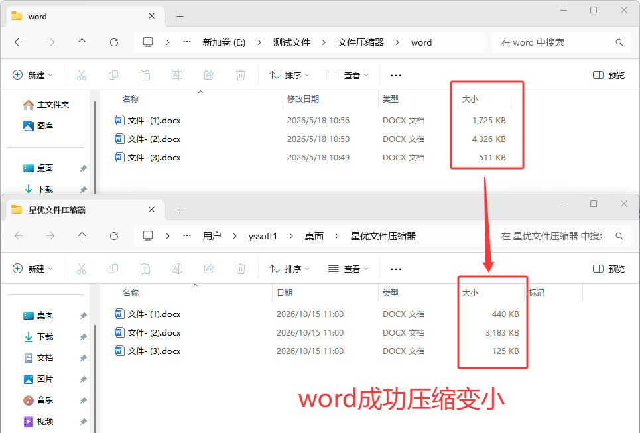
Task: Open 新建 dropdown in word window
Action: 32,75
